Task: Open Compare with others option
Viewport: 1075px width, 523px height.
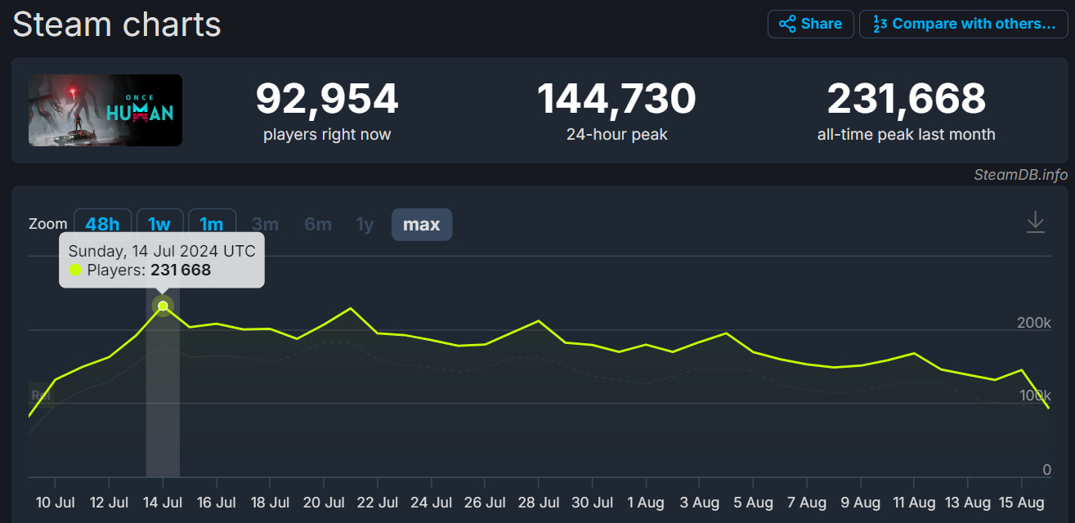Action: (x=964, y=24)
